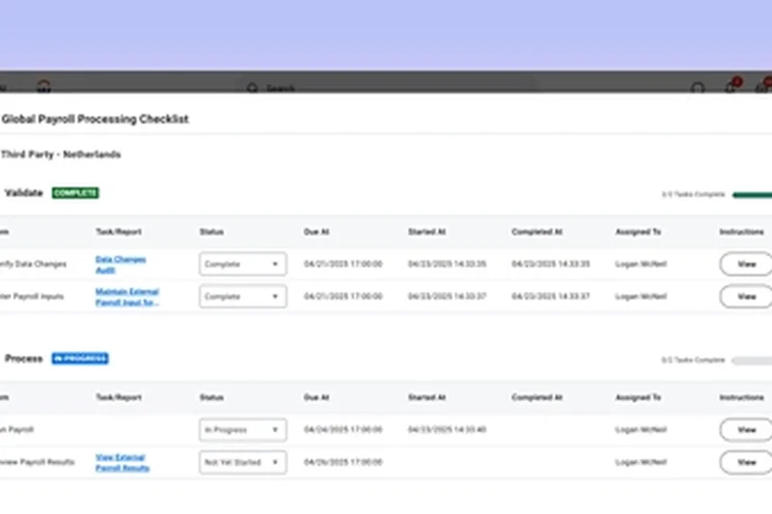The width and height of the screenshot is (772, 514).
Task: Click View button for Enter Payroll Inputs row
Action: click(746, 297)
